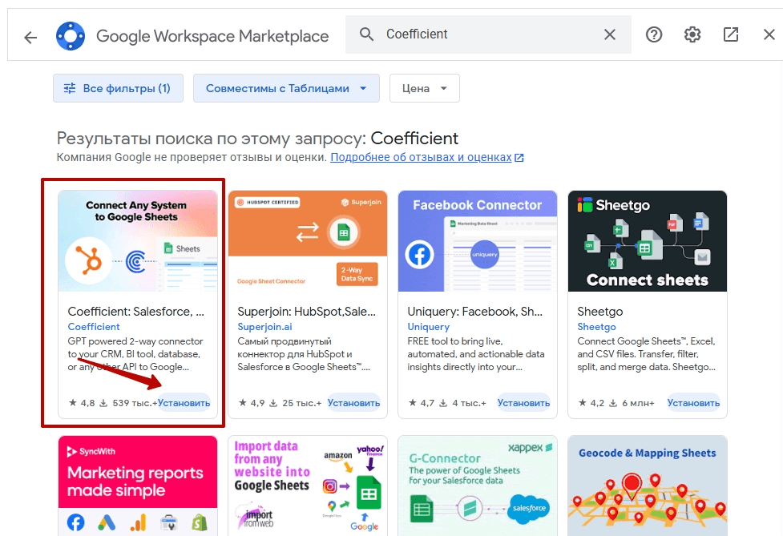783x536 pixels.
Task: Open the Sheetgo app title
Action: 600,312
